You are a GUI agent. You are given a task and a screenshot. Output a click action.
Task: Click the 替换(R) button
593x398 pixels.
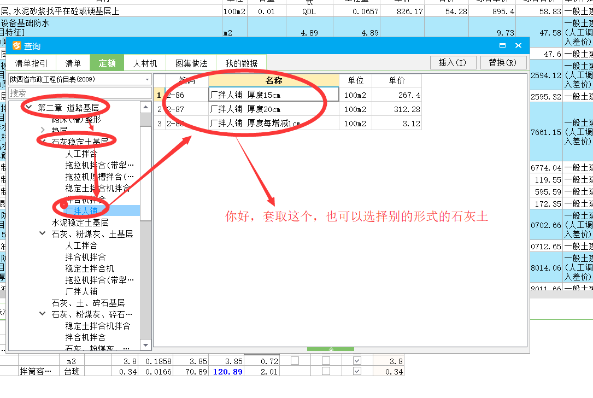point(503,62)
